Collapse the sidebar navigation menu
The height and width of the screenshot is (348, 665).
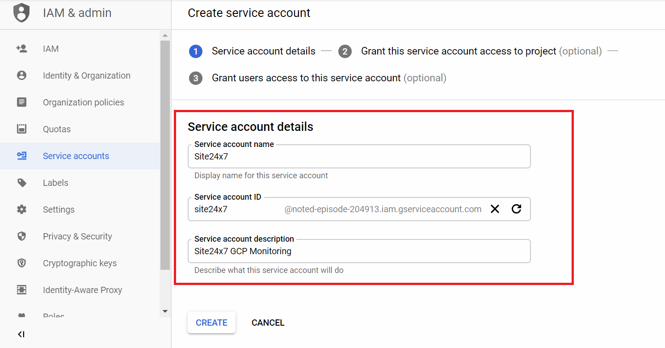pyautogui.click(x=21, y=334)
